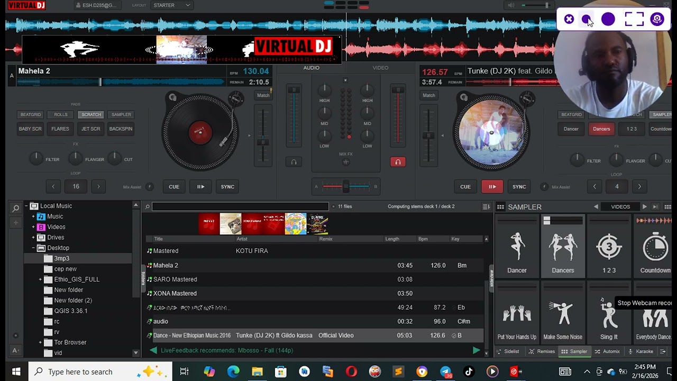Screen dimensions: 677x381
Task: Click the crossfader handle between A and B
Action: [346, 186]
